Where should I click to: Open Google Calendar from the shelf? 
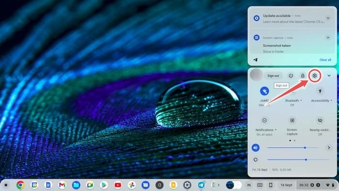[34, 185]
